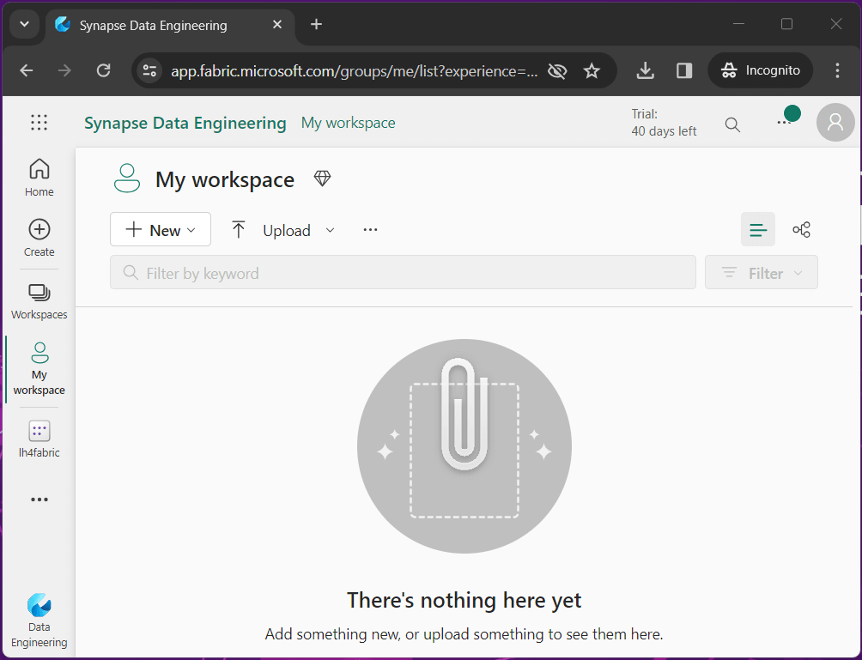Expand the New item dropdown
The height and width of the screenshot is (660, 862).
(161, 230)
